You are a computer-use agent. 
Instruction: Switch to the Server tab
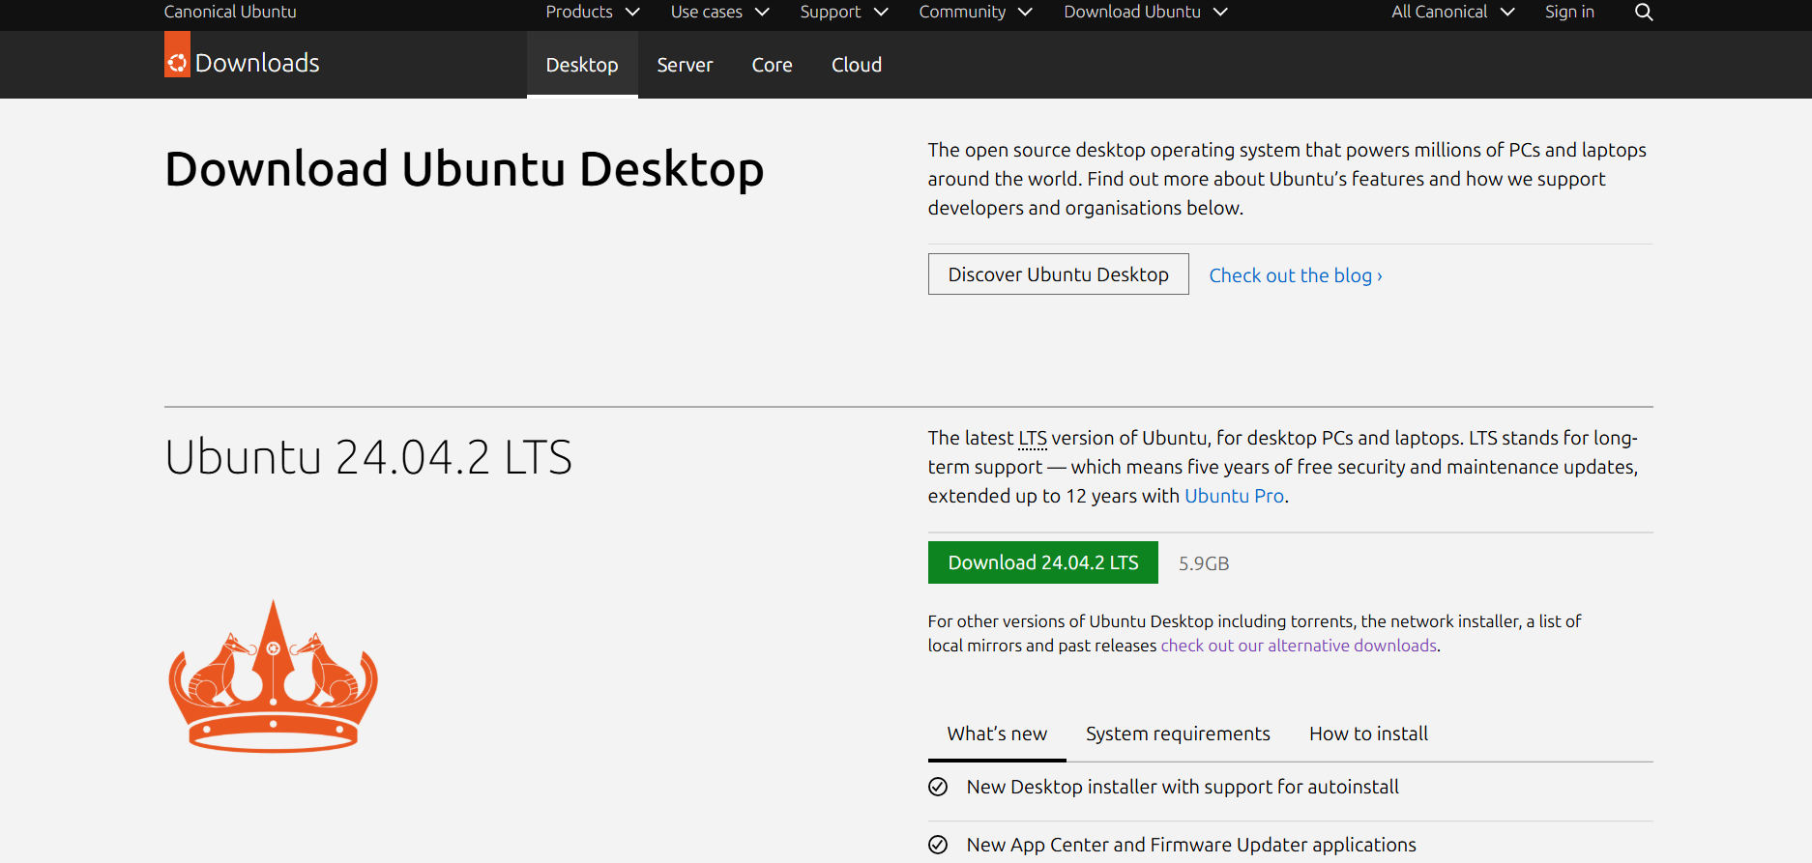point(685,65)
